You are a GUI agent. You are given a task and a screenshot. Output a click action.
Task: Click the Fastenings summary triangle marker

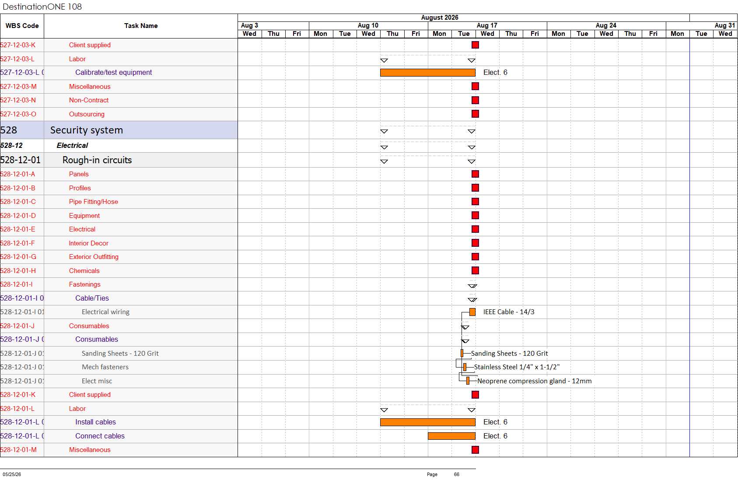[472, 286]
